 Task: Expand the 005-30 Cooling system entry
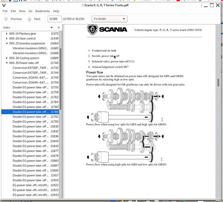pos(7,58)
